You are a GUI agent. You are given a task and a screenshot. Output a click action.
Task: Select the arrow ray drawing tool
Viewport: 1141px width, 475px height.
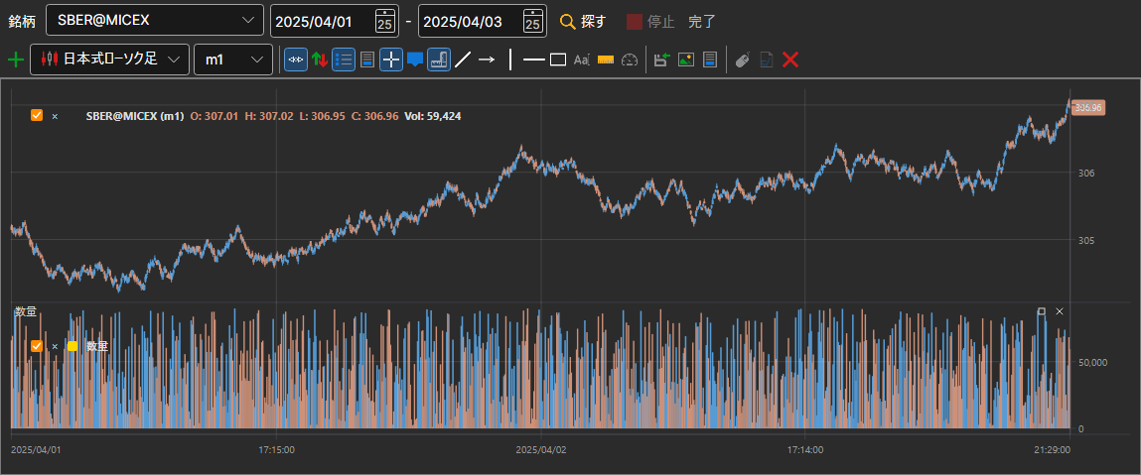coord(487,59)
